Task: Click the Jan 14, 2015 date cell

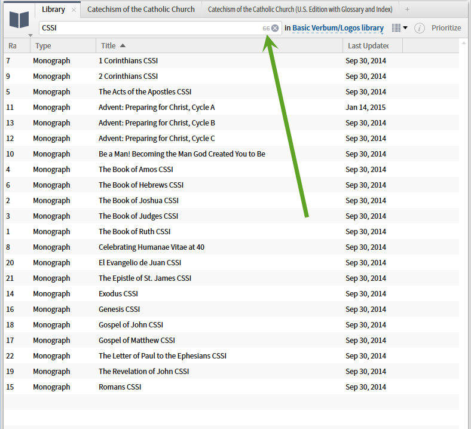Action: [365, 108]
